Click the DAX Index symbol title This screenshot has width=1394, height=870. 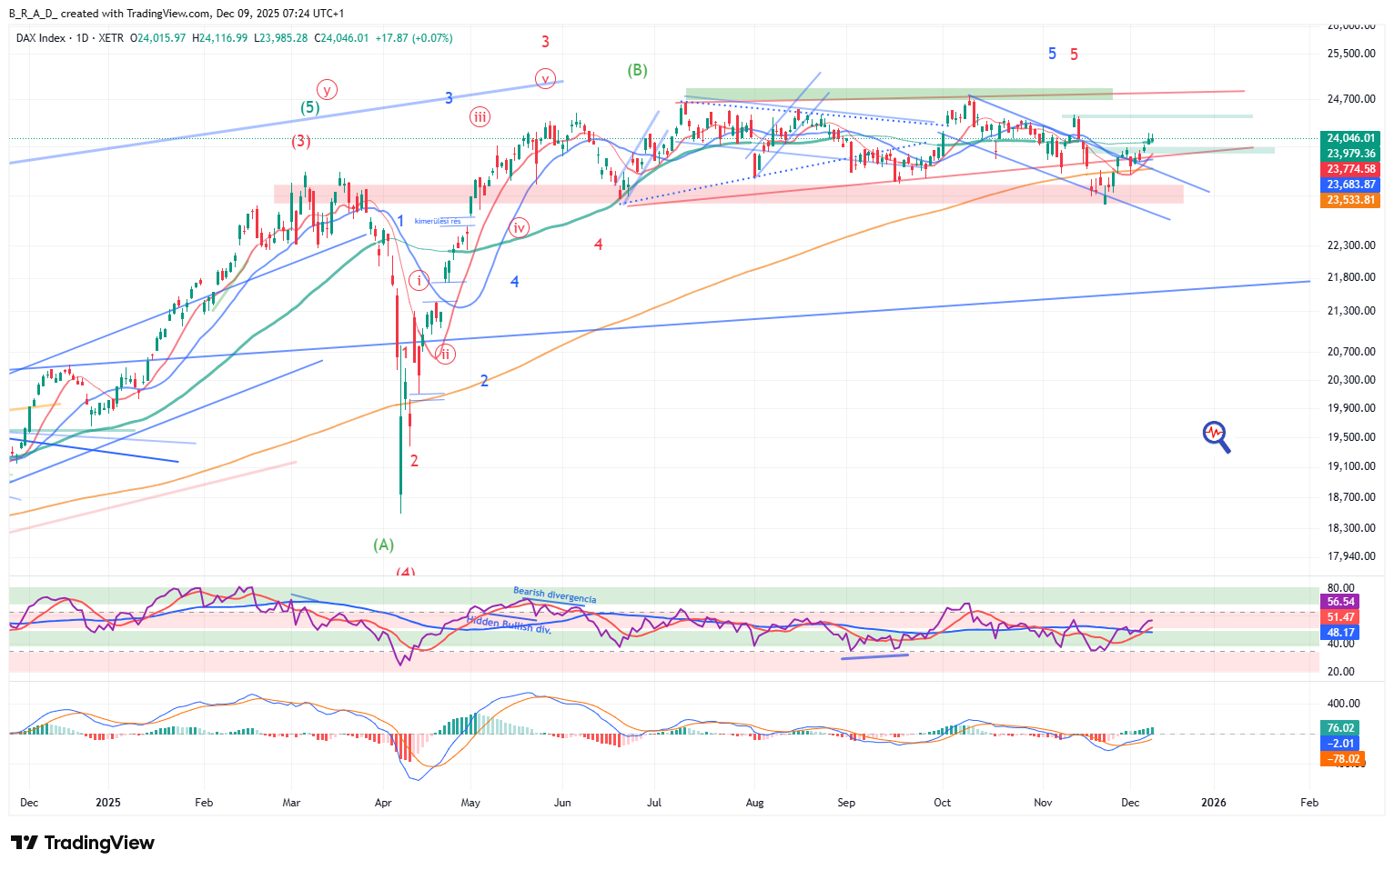[41, 38]
